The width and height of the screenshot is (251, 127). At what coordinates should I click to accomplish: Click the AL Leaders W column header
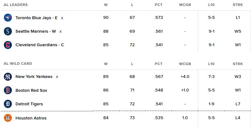[106, 5]
